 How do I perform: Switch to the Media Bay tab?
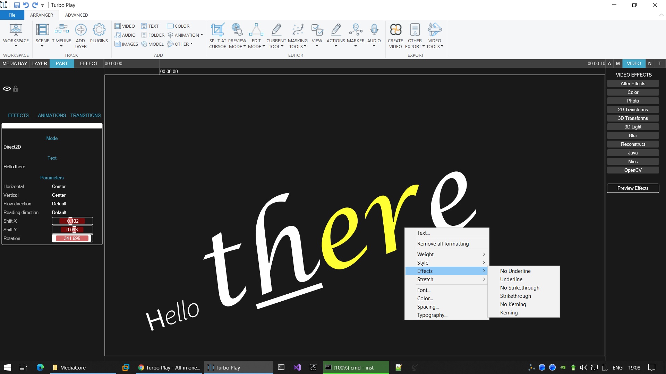(15, 63)
